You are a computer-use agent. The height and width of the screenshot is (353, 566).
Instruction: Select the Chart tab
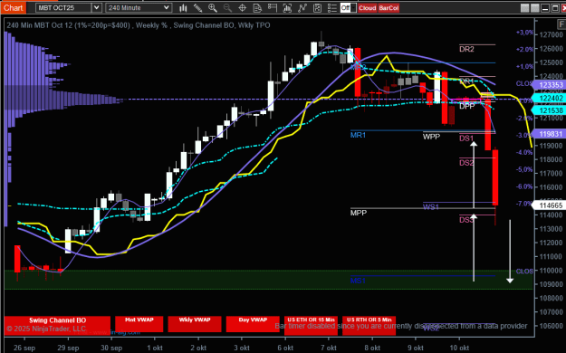(13, 7)
